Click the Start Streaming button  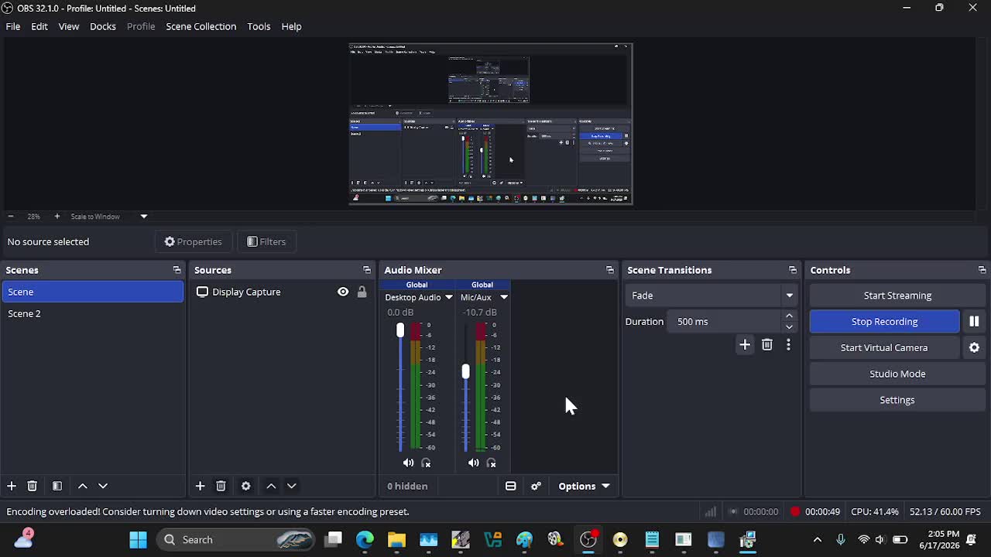[x=897, y=296]
